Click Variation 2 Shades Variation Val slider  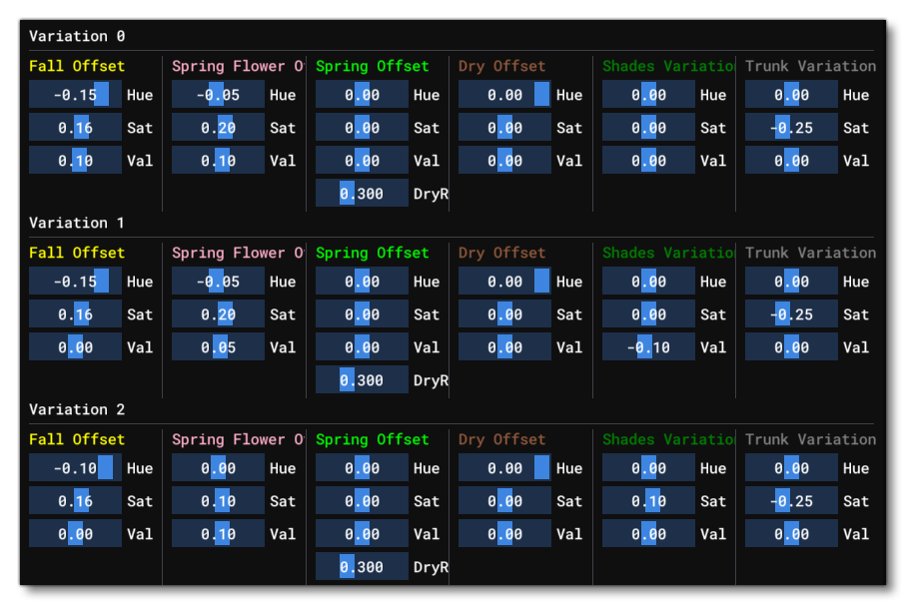tap(648, 533)
